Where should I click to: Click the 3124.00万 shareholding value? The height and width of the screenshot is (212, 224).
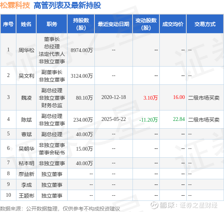pos(82,76)
